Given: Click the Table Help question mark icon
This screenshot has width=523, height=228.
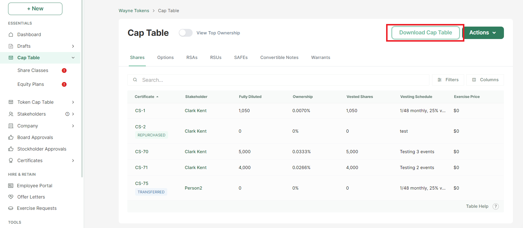Looking at the screenshot, I should [496, 206].
